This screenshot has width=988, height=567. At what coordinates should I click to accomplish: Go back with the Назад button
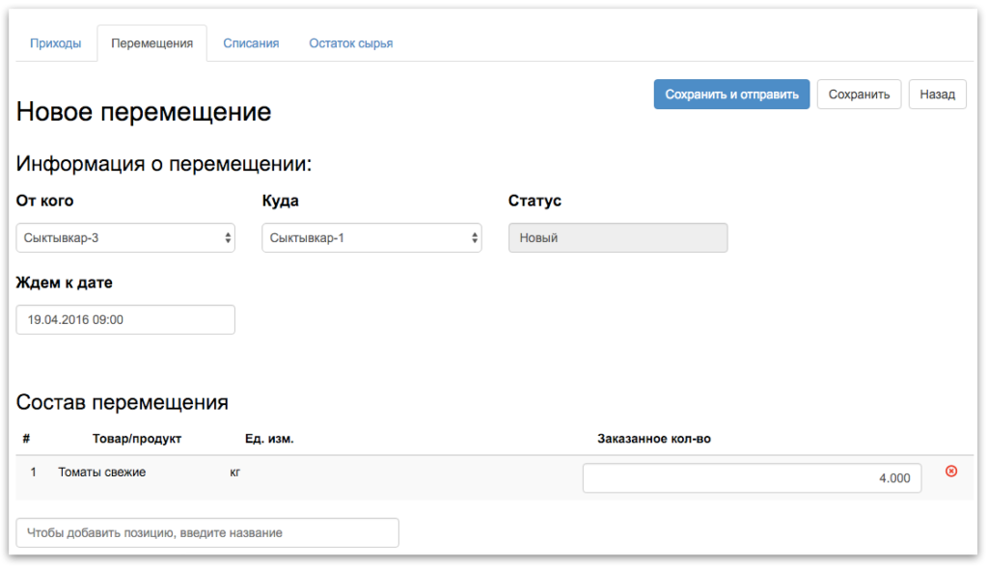pos(937,94)
